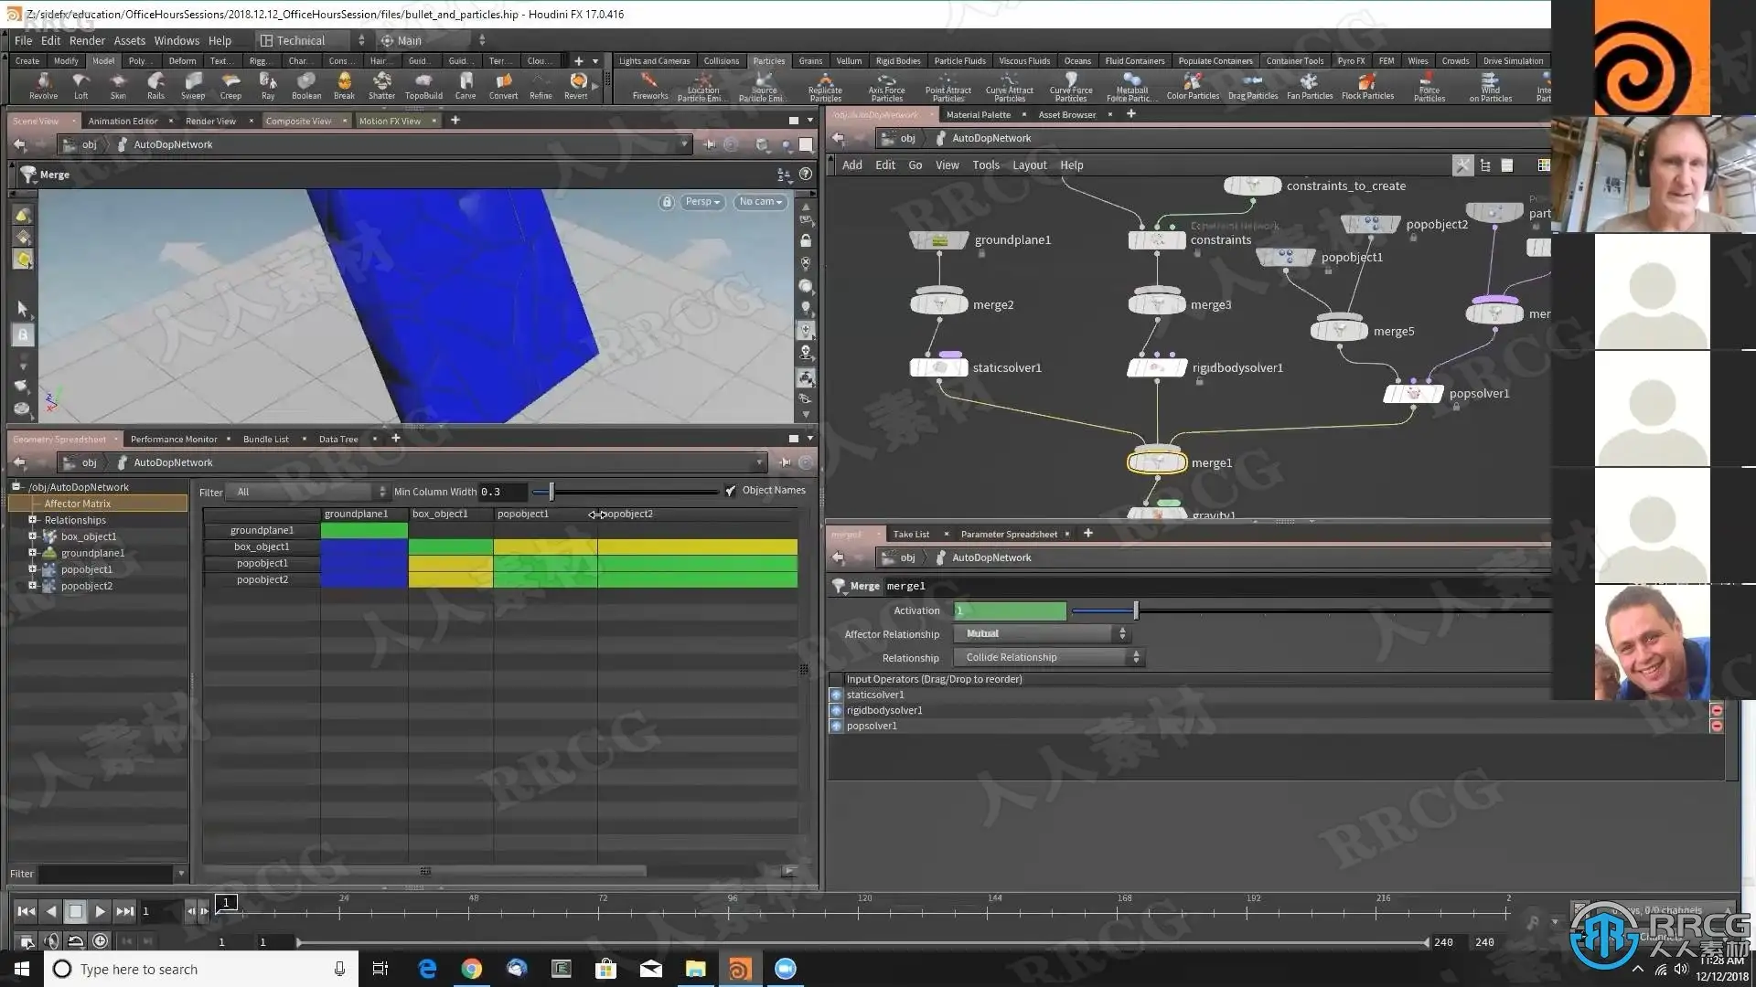
Task: Select the rigidbodysolver1 node icon
Action: [1157, 367]
